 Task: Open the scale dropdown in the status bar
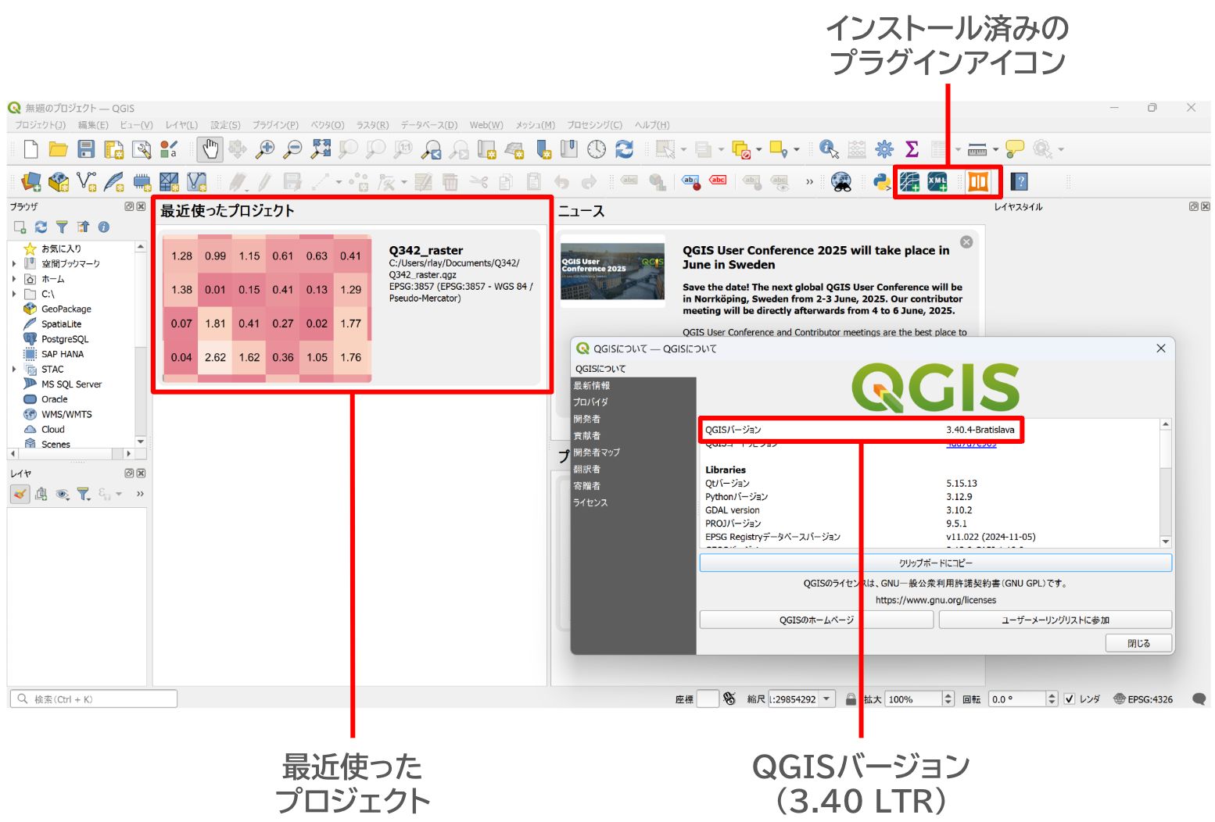pyautogui.click(x=826, y=699)
